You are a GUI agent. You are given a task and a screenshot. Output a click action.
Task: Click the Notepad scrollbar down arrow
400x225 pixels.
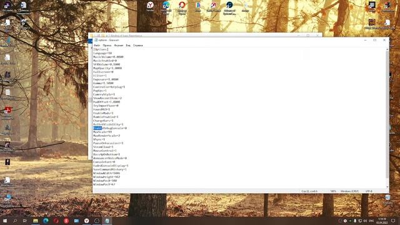387,187
